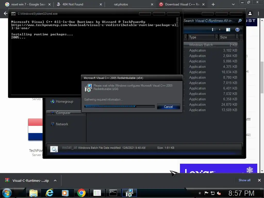Click the muted volume tray icon
The height and width of the screenshot is (198, 264).
click(219, 193)
